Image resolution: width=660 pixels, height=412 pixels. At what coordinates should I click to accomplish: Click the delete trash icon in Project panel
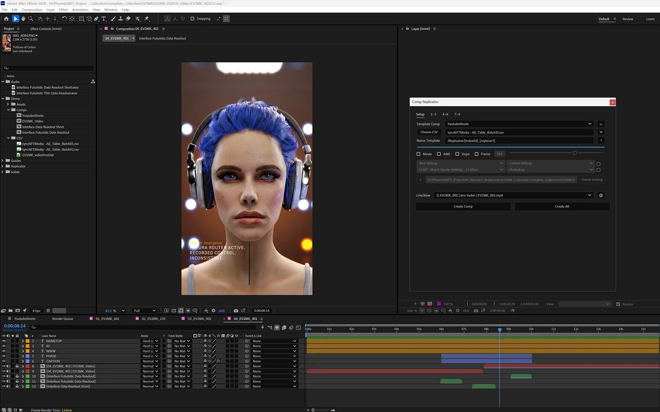point(48,311)
